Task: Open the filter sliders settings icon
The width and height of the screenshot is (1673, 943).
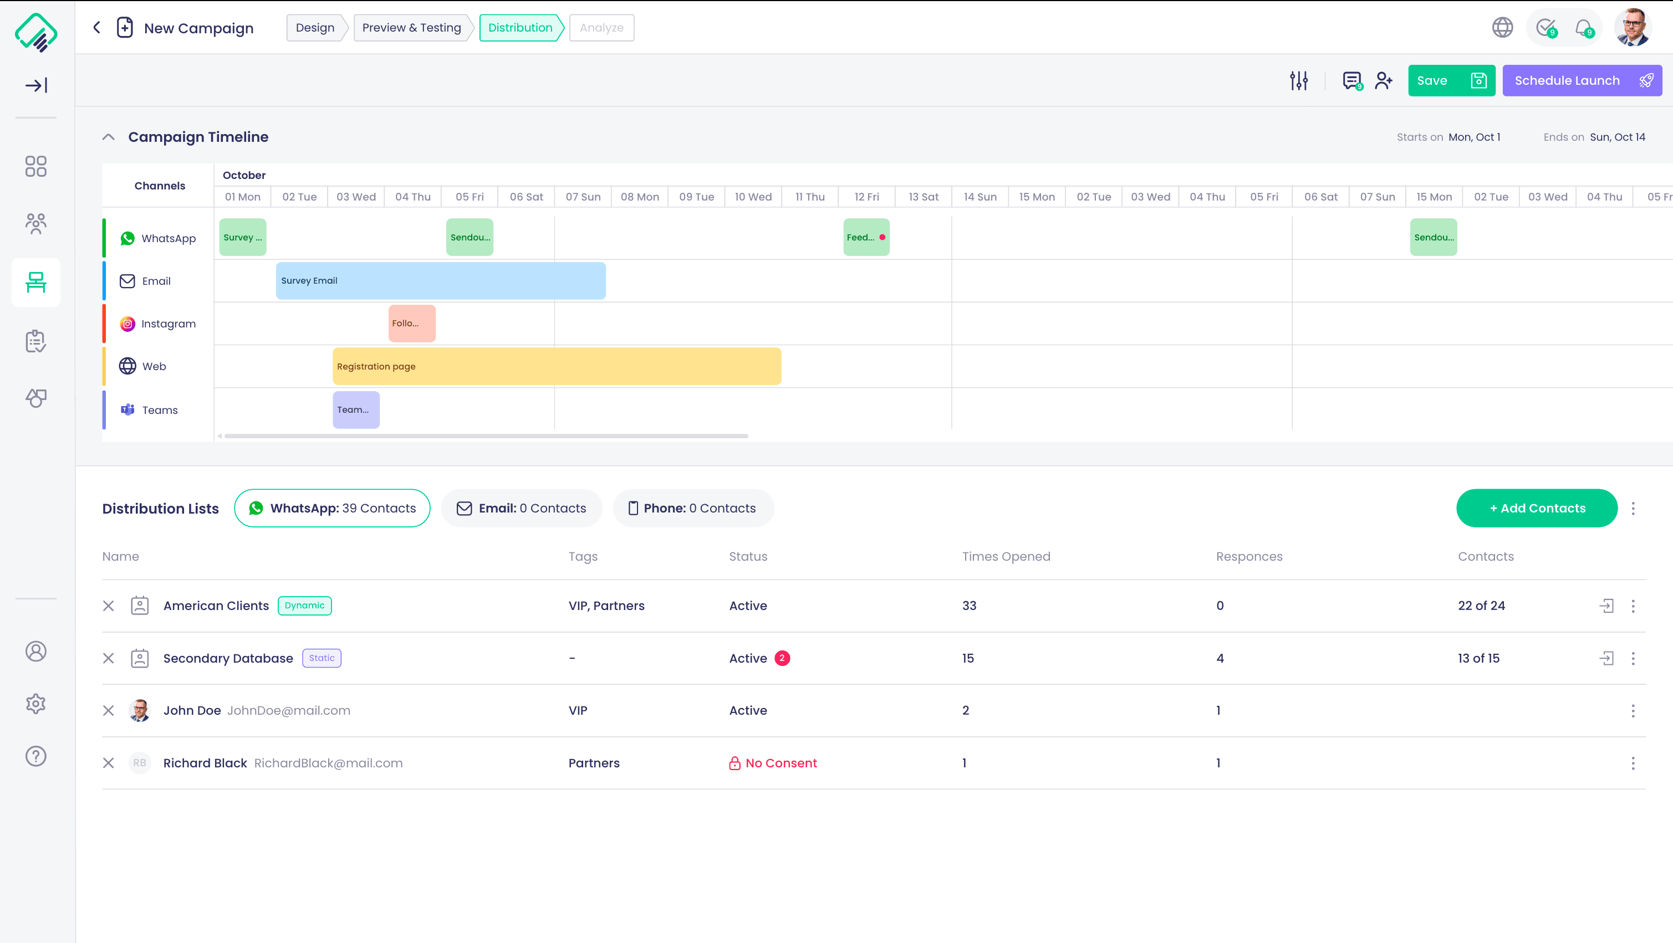Action: pos(1298,80)
